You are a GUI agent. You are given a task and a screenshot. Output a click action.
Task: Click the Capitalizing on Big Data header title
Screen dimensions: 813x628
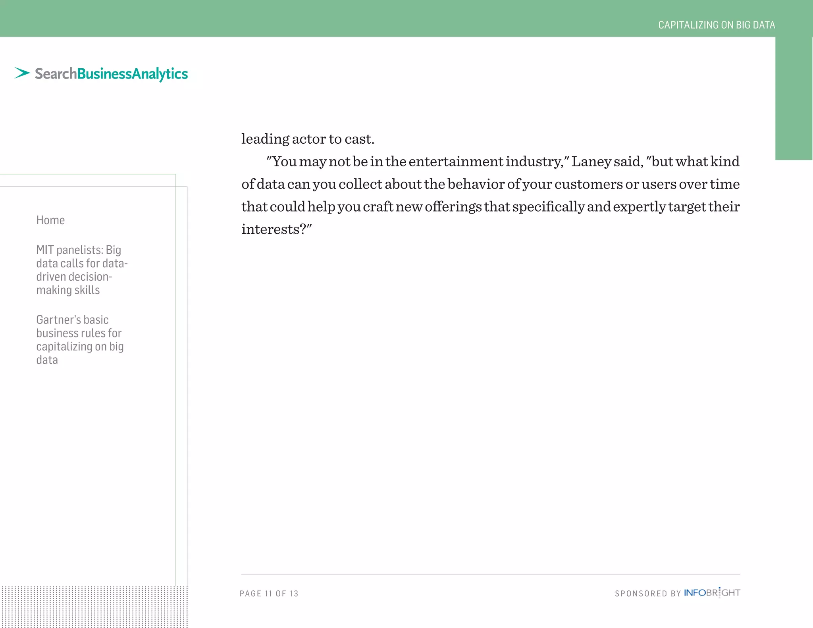coord(716,25)
